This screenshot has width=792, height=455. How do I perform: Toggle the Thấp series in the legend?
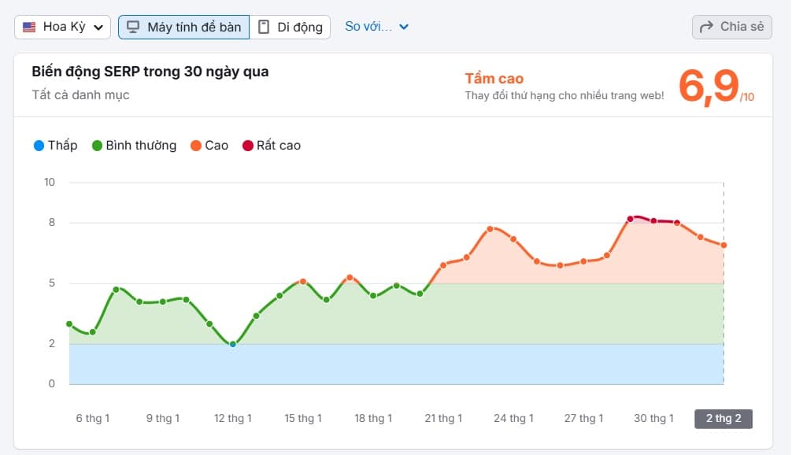pyautogui.click(x=55, y=145)
